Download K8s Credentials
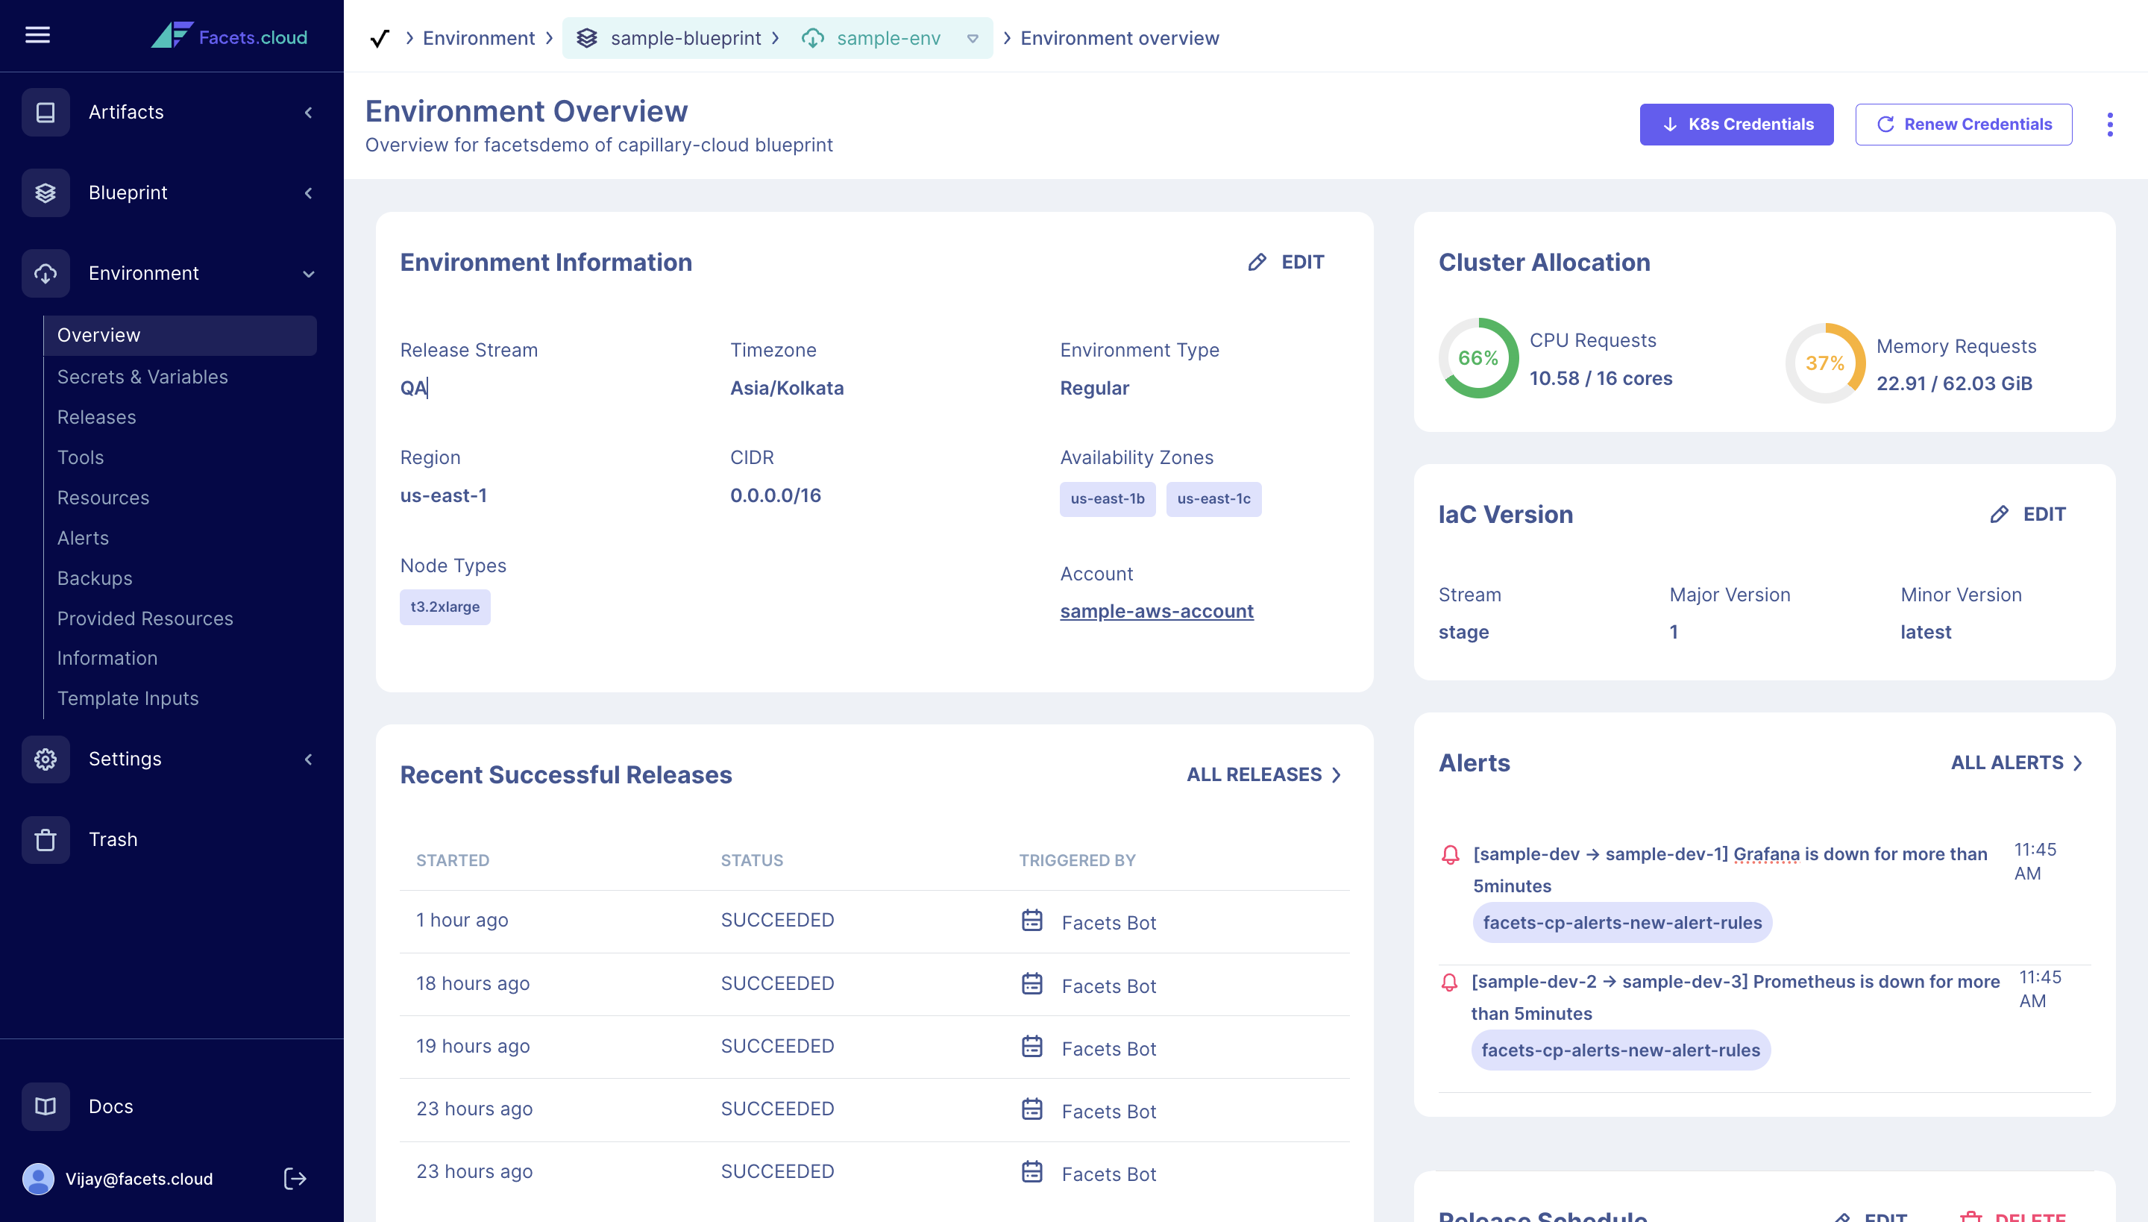This screenshot has width=2148, height=1222. (1736, 124)
